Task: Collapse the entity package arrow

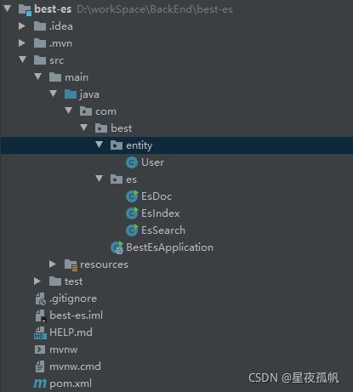Action: point(100,145)
